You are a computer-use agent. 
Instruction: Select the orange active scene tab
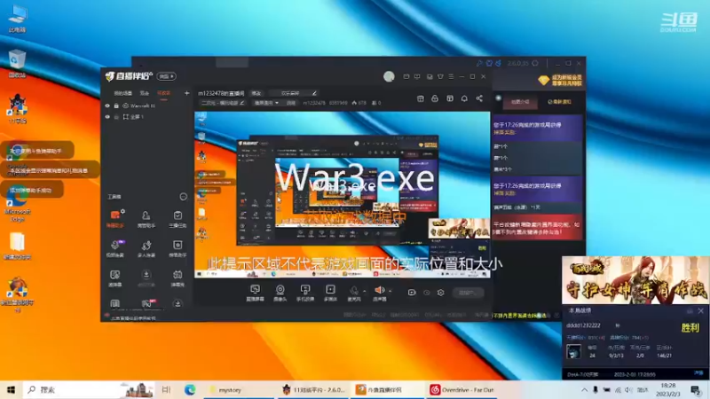pos(163,93)
